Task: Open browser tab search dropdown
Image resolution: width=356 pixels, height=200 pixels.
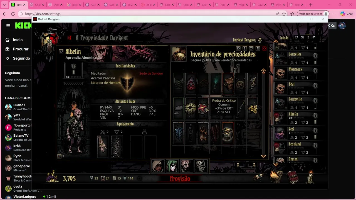Action: 4,5
